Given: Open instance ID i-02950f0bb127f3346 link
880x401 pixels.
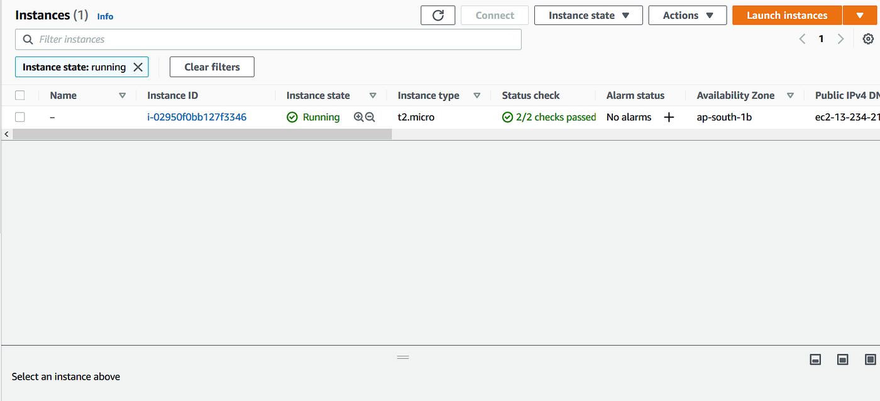Looking at the screenshot, I should click(x=197, y=117).
